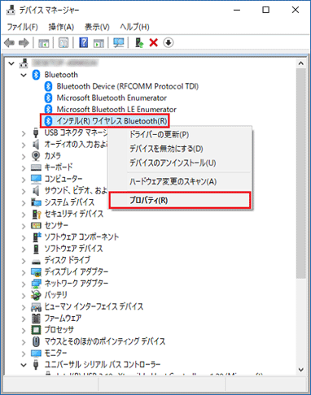Click the Forward arrow toolbar icon
This screenshot has width=311, height=395.
click(x=24, y=43)
